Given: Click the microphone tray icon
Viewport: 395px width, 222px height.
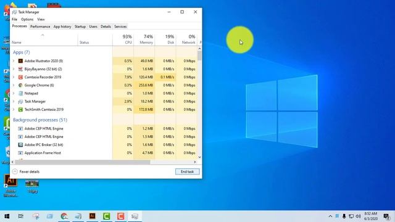Looking at the screenshot, I should point(344,216).
